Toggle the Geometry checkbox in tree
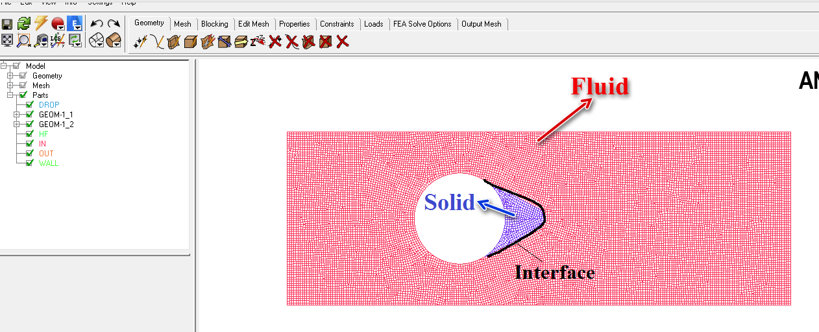The image size is (819, 332). tap(23, 76)
